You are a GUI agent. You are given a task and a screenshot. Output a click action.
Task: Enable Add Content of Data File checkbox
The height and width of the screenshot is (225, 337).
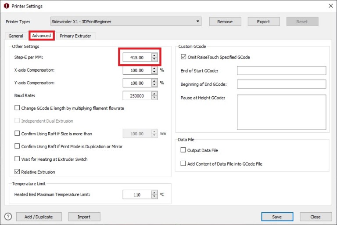(x=183, y=163)
